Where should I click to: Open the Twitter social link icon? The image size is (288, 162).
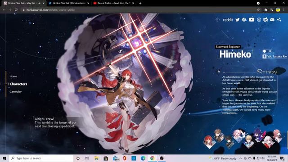tap(238, 20)
